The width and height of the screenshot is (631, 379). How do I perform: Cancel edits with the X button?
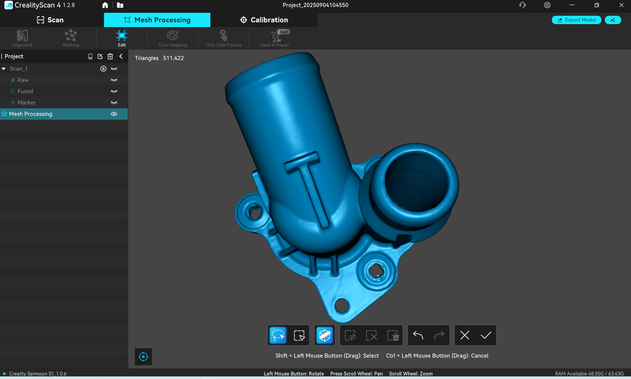[x=464, y=335]
